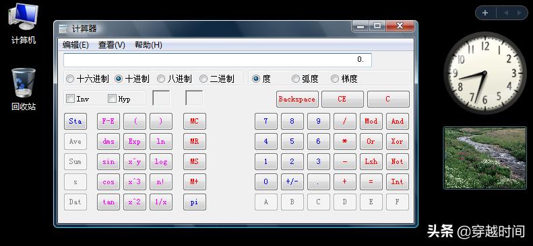This screenshot has height=246, width=533.
Task: Click the calculator title bar icon
Action: 63,29
